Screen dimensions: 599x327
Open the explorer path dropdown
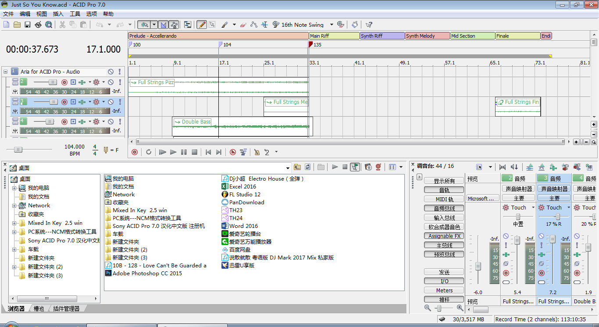pos(288,167)
